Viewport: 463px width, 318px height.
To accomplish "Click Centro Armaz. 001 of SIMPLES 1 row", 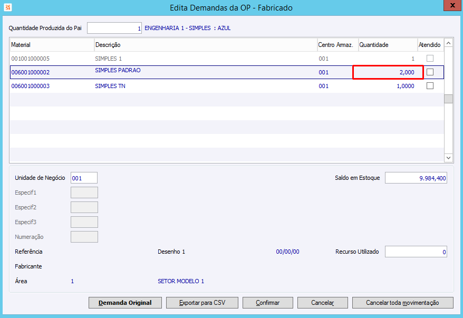I will 324,59.
